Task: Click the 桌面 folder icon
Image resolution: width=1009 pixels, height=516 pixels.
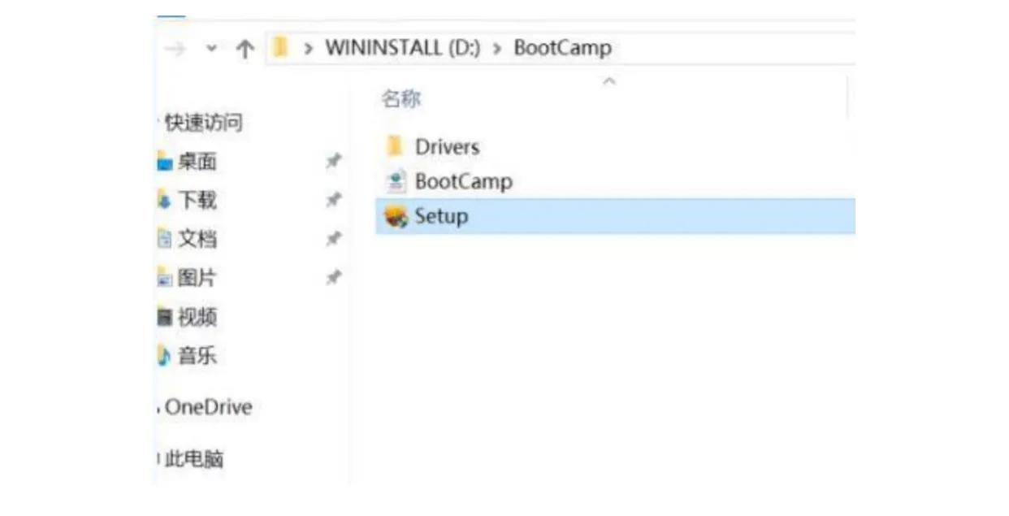Action: click(165, 162)
